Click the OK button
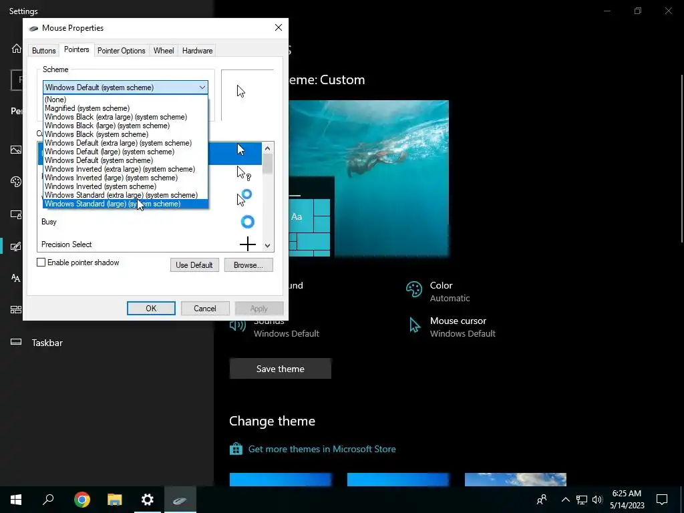 [151, 309]
